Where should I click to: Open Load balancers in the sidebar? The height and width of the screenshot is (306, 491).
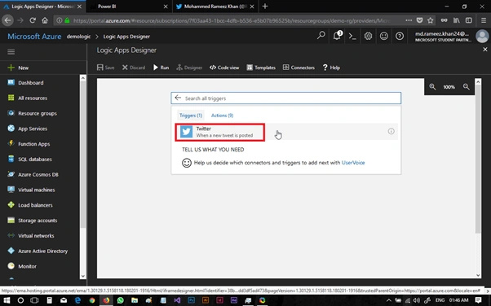pos(30,205)
